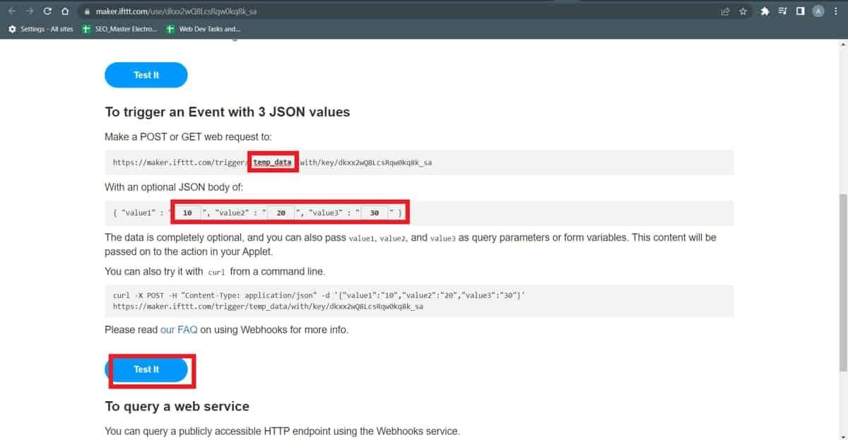The height and width of the screenshot is (440, 848).
Task: Open the extensions puzzle icon
Action: click(x=765, y=11)
